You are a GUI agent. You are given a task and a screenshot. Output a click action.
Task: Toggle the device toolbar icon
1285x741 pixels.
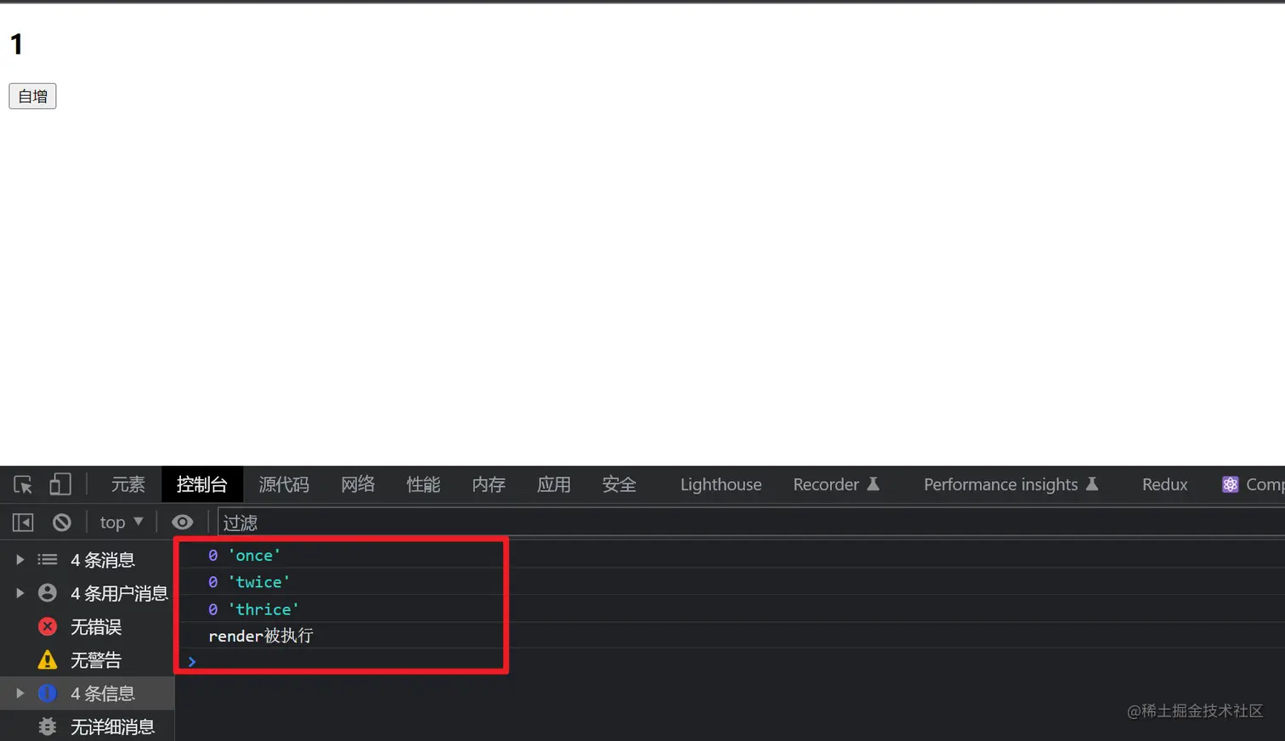point(59,484)
